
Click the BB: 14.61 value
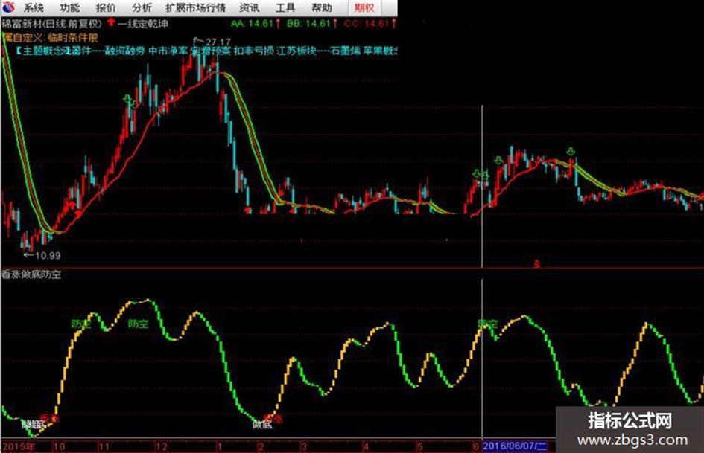pyautogui.click(x=308, y=23)
